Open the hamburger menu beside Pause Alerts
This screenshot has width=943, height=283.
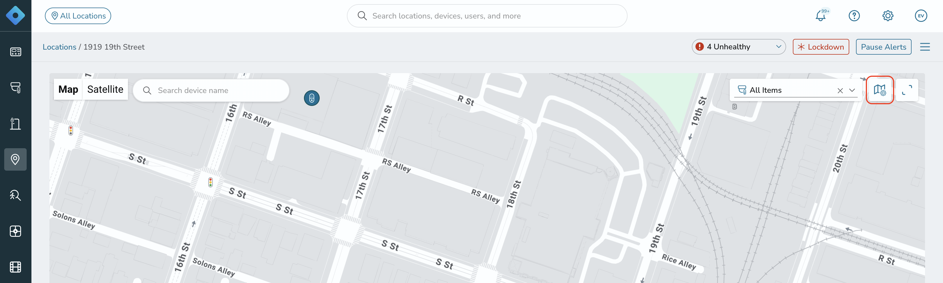pyautogui.click(x=925, y=47)
